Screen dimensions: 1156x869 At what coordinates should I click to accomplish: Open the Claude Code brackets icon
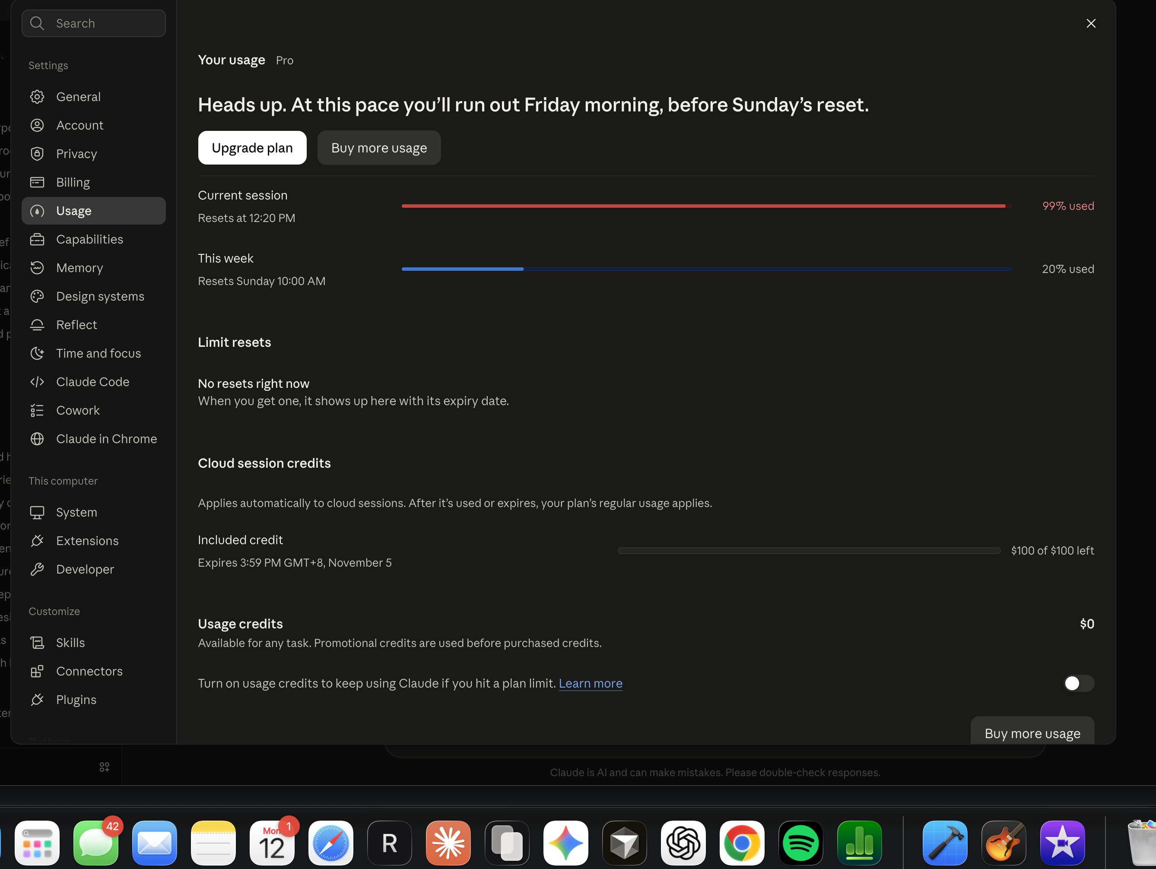37,382
